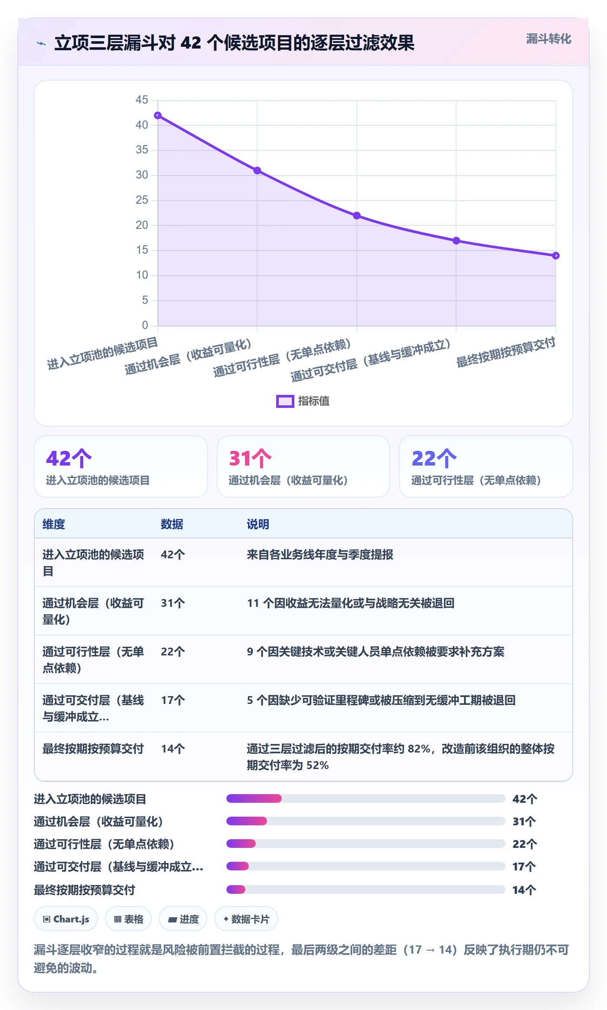Image resolution: width=607 pixels, height=1010 pixels.
Task: Click the footer note about 17 → 14
Action: [x=301, y=958]
